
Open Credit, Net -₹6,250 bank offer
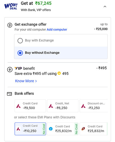[x=63, y=106]
